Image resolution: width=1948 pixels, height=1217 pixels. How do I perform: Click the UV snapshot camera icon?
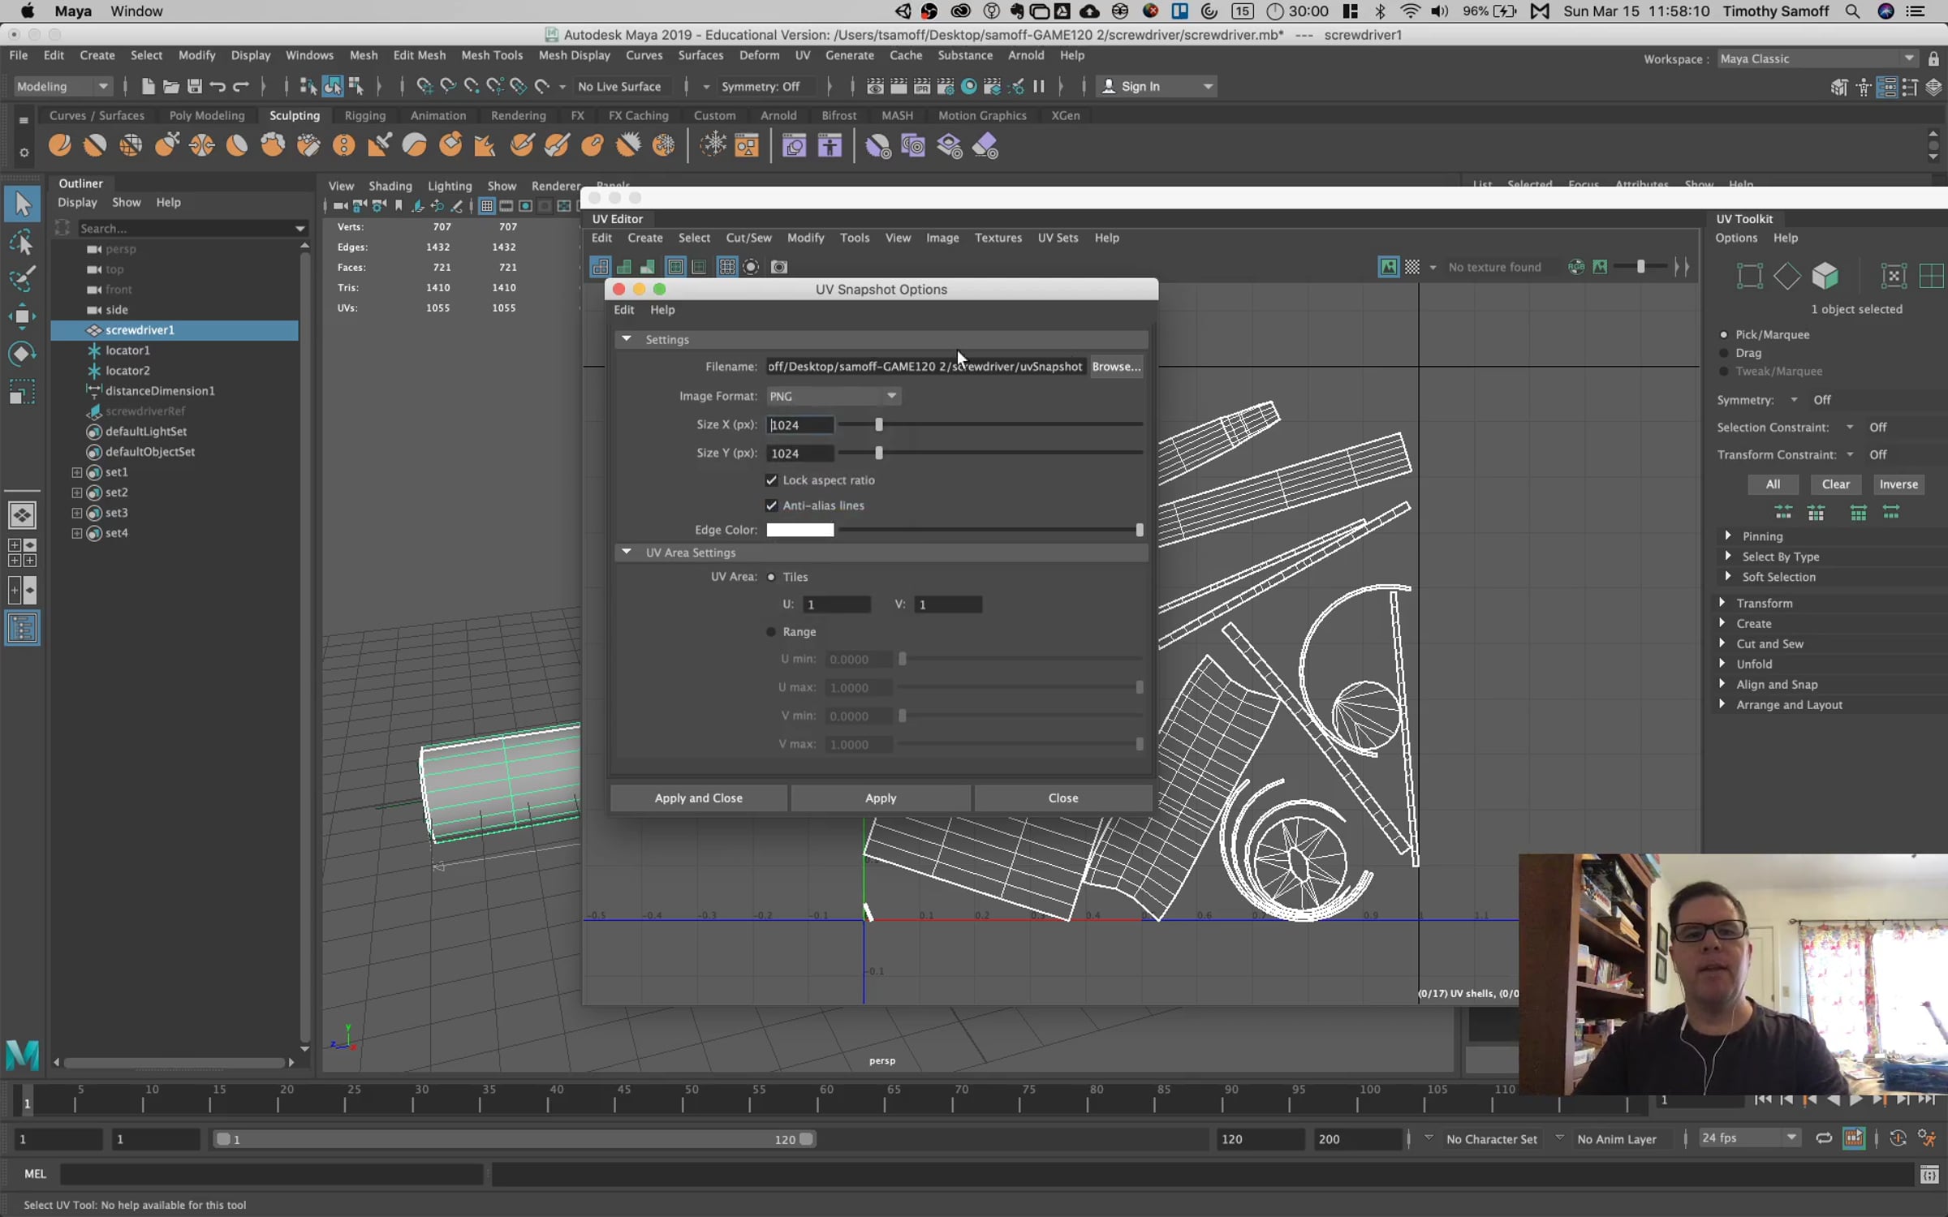tap(778, 267)
